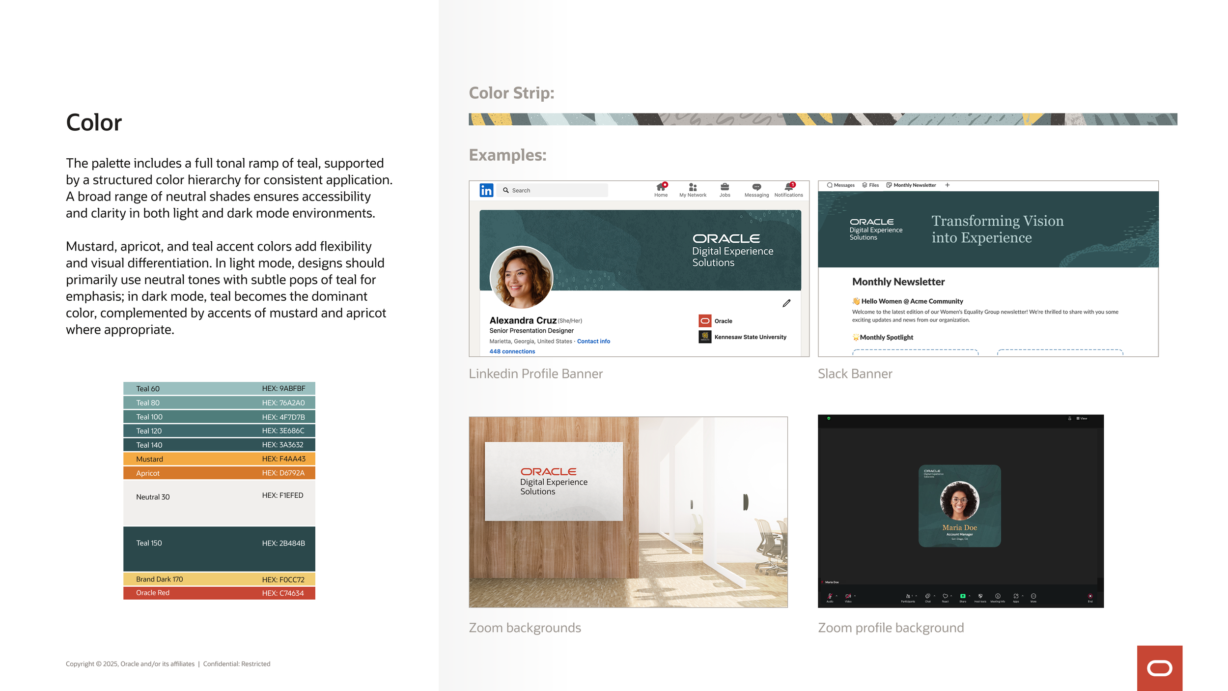Toggle the Zoom Video camera on

coord(848,596)
